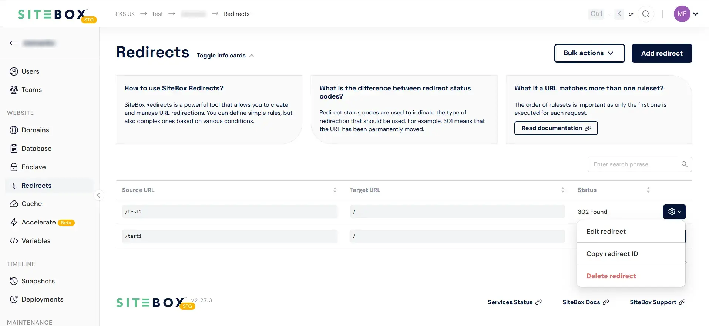This screenshot has width=709, height=326.
Task: Click the Add redirect button
Action: click(662, 53)
